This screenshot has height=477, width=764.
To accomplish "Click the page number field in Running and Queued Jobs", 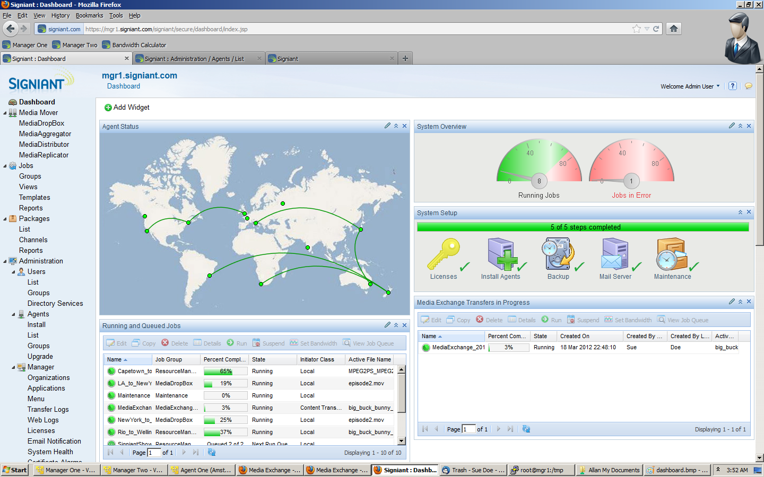I will [154, 452].
